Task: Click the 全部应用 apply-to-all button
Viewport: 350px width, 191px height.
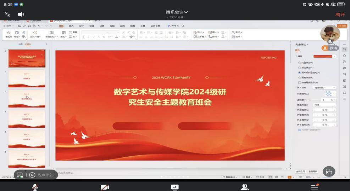Action: (300, 171)
